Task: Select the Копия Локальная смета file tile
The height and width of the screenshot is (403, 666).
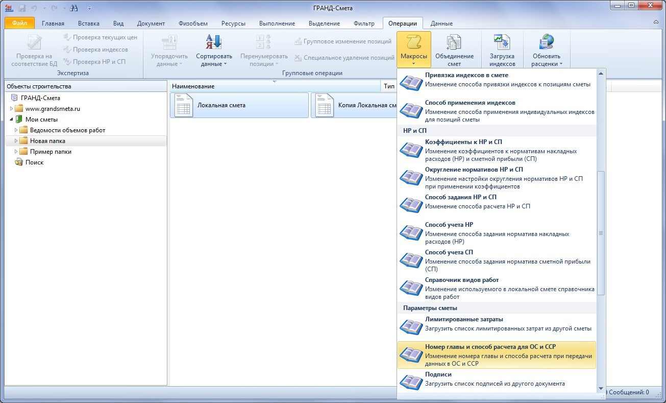Action: [x=354, y=105]
